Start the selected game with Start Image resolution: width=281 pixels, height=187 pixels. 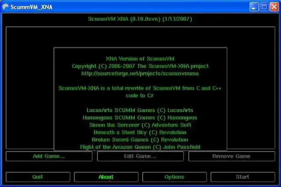coord(243,177)
